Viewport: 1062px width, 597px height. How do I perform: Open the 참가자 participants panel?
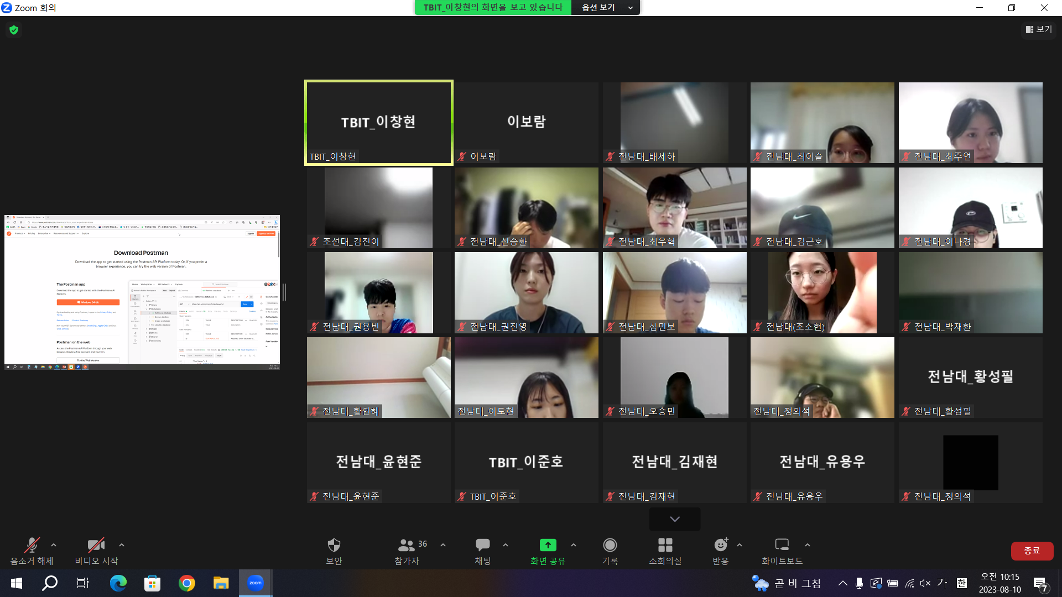[x=407, y=546]
